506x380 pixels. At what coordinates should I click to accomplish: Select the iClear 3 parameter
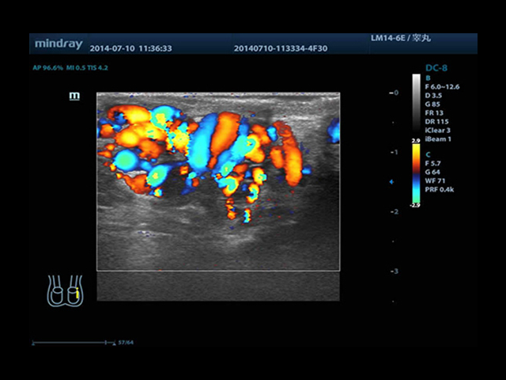pos(440,130)
